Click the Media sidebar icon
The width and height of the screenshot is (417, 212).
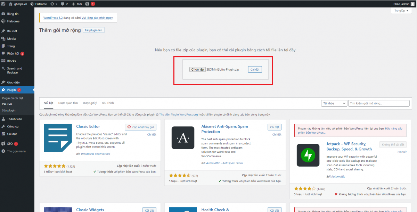[x=3, y=39]
